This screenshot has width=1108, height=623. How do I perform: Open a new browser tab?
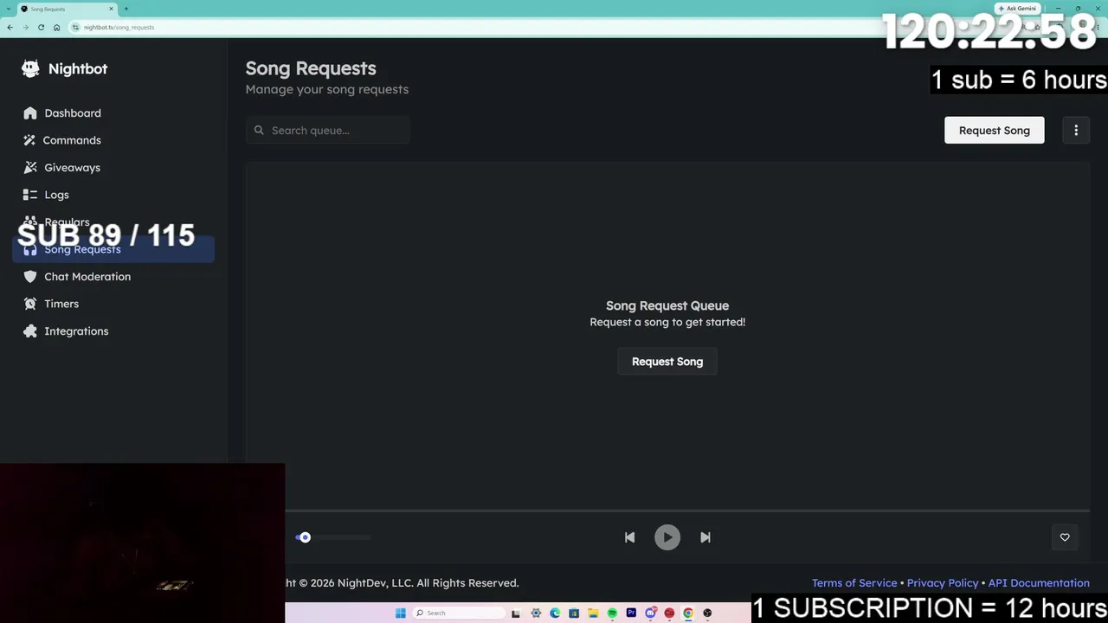click(x=126, y=9)
